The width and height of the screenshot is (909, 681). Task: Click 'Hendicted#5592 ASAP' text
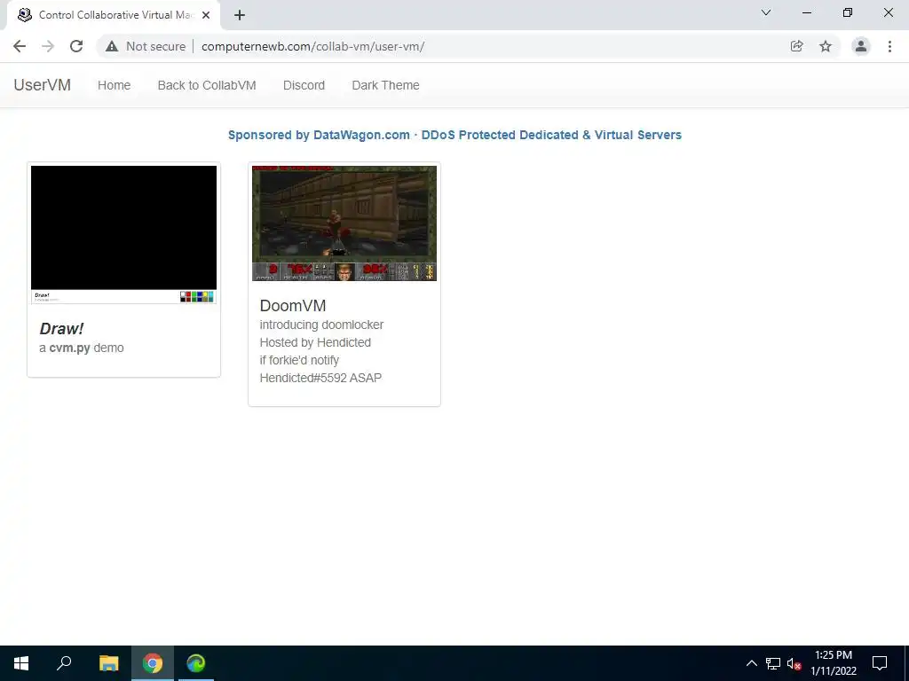pos(320,378)
